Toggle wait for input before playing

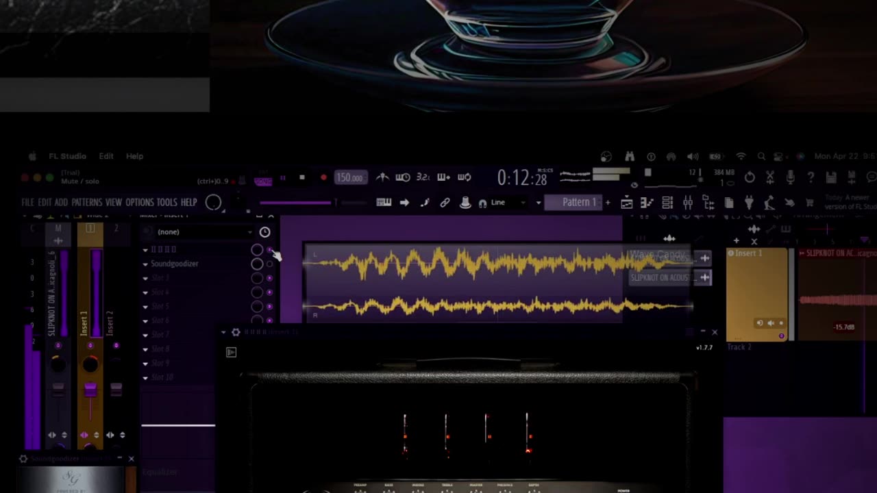coord(403,177)
